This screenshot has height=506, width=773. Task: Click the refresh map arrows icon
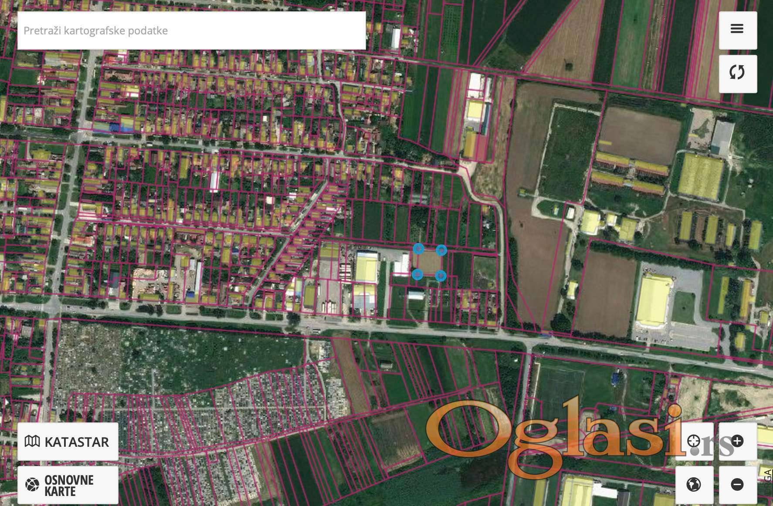click(737, 73)
